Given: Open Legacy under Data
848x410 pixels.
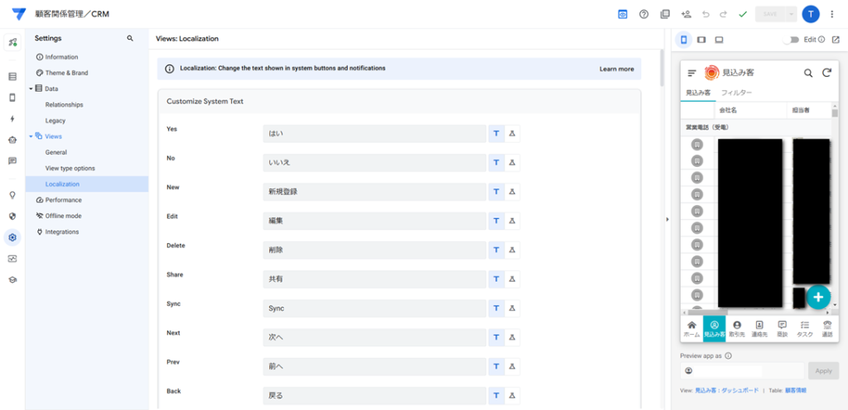Looking at the screenshot, I should point(55,121).
